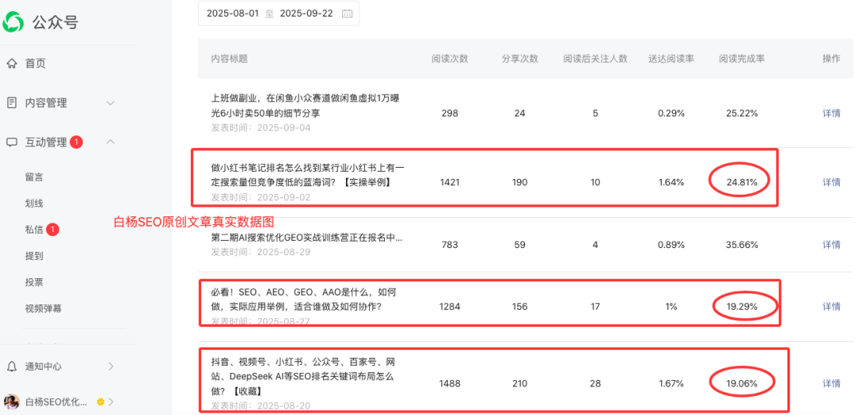Click the start date 2025-08-01
Image resolution: width=859 pixels, height=415 pixels.
(x=232, y=14)
